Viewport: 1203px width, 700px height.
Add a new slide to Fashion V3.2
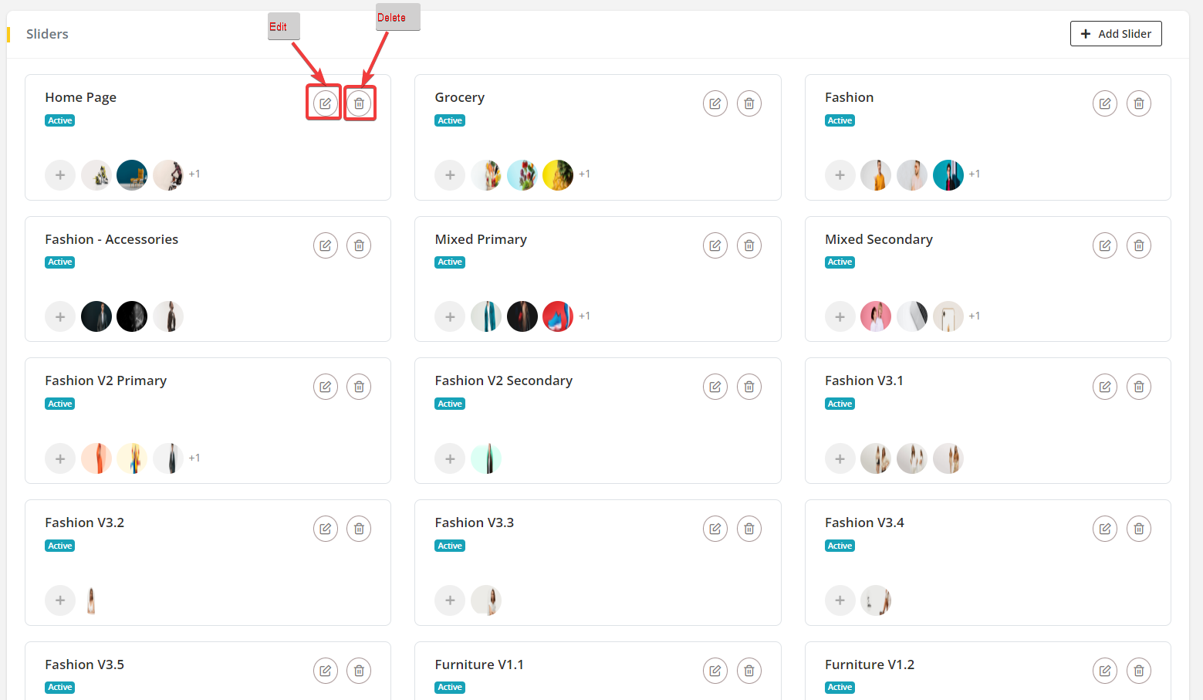[x=60, y=600]
